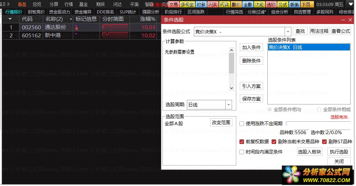Click the 改变范围 button

tap(221, 122)
